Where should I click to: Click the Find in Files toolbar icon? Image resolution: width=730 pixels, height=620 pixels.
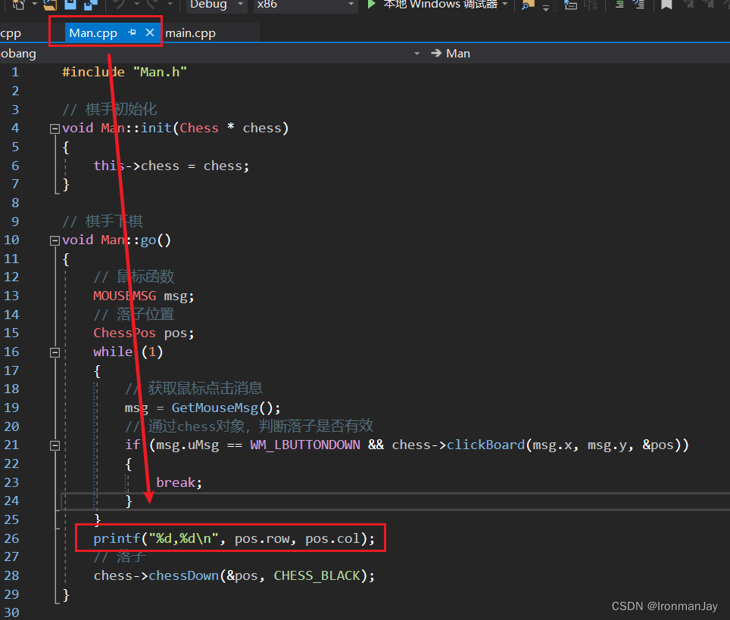click(528, 5)
